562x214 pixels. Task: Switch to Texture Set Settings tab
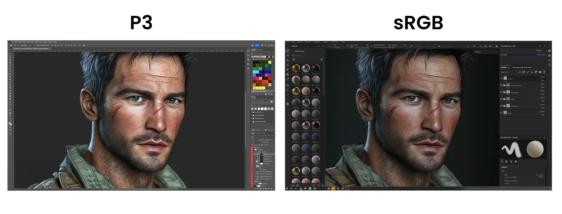coord(522,68)
